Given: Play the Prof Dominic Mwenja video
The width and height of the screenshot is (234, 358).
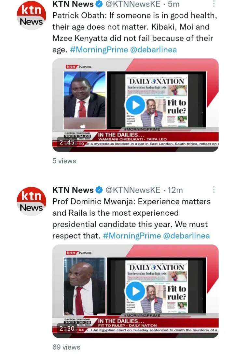Looking at the screenshot, I should pyautogui.click(x=135, y=291).
